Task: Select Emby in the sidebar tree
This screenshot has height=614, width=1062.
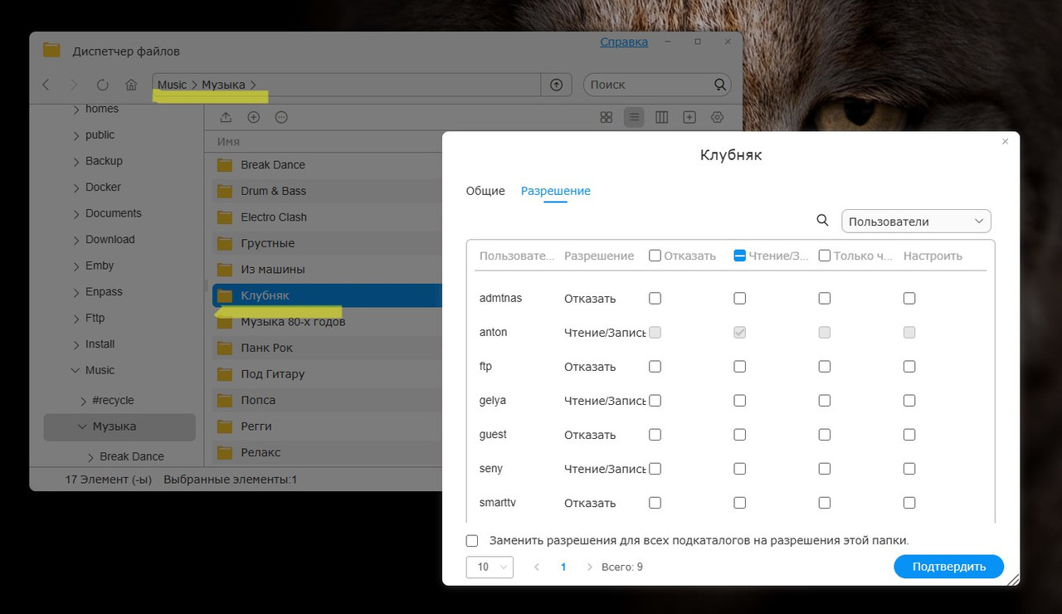Action: [100, 266]
